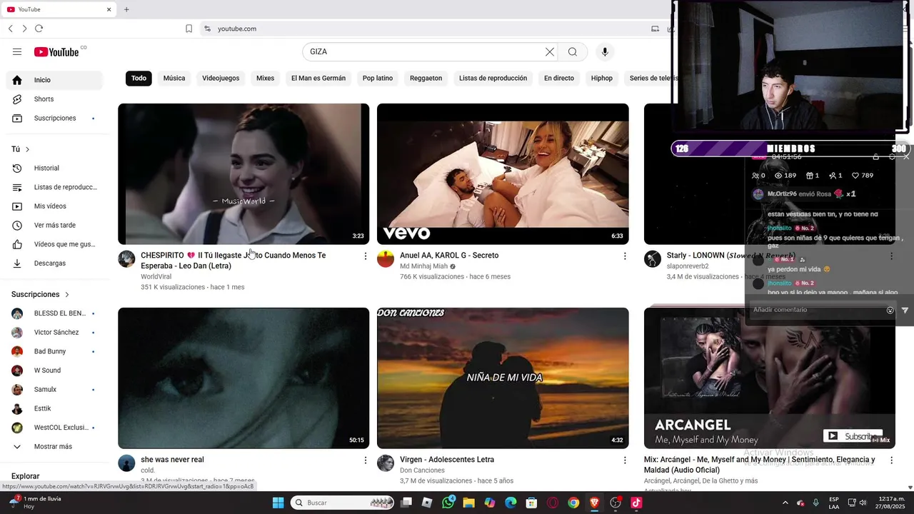Select the Hiphop filter chip
The height and width of the screenshot is (514, 914).
(x=602, y=79)
